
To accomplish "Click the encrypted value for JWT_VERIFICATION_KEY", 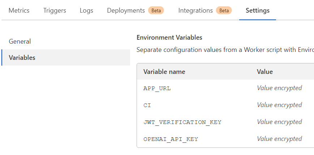I will pos(279,122).
